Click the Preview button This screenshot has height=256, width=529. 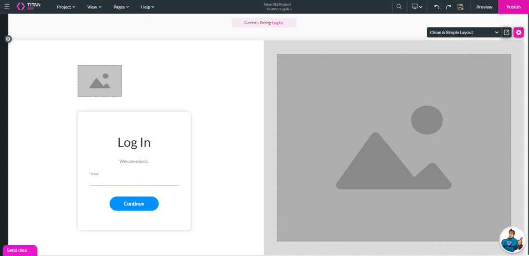[x=484, y=7]
